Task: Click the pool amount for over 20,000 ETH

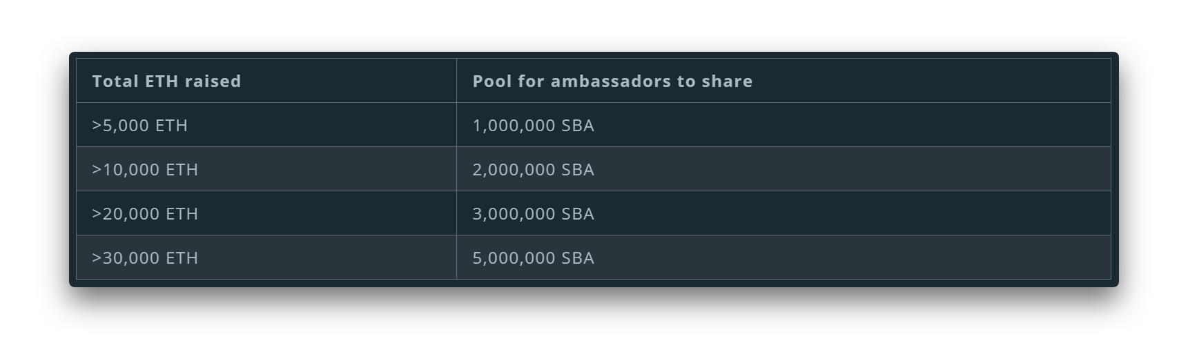Action: pyautogui.click(x=533, y=213)
